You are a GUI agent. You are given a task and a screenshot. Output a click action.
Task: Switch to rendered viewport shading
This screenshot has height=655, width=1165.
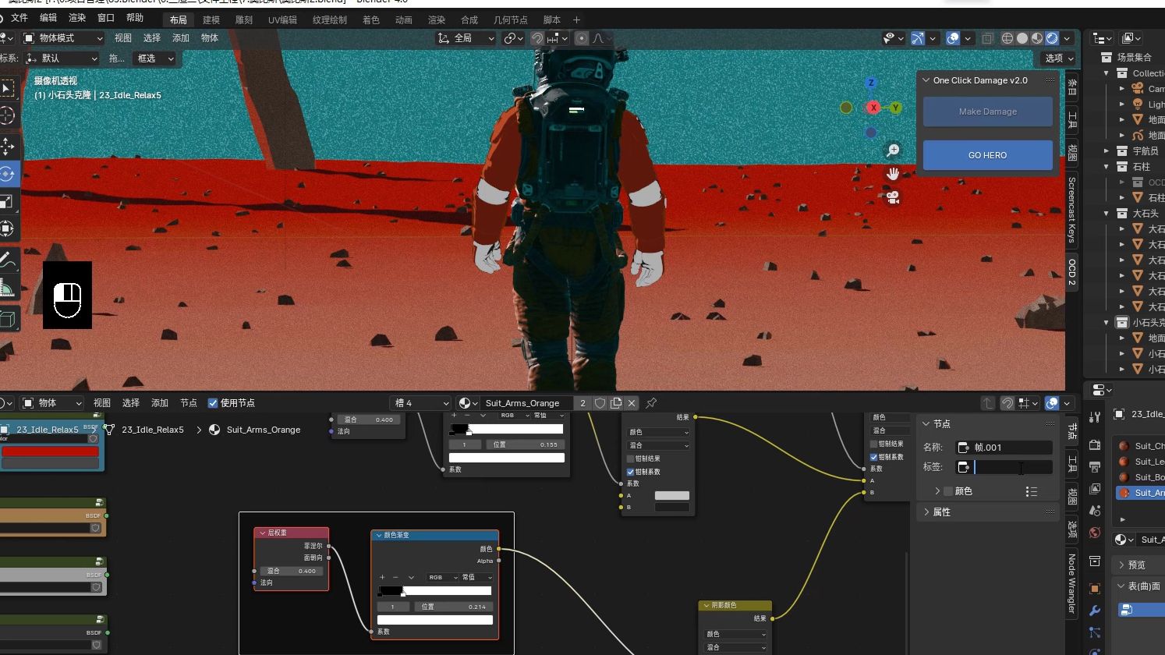[x=1052, y=38]
